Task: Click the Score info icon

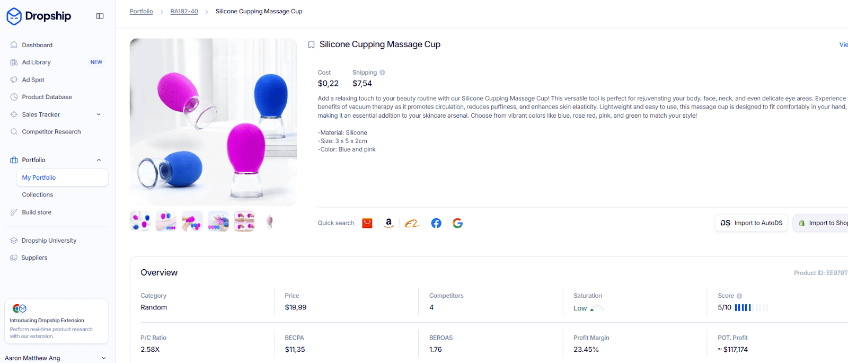Action: point(739,296)
